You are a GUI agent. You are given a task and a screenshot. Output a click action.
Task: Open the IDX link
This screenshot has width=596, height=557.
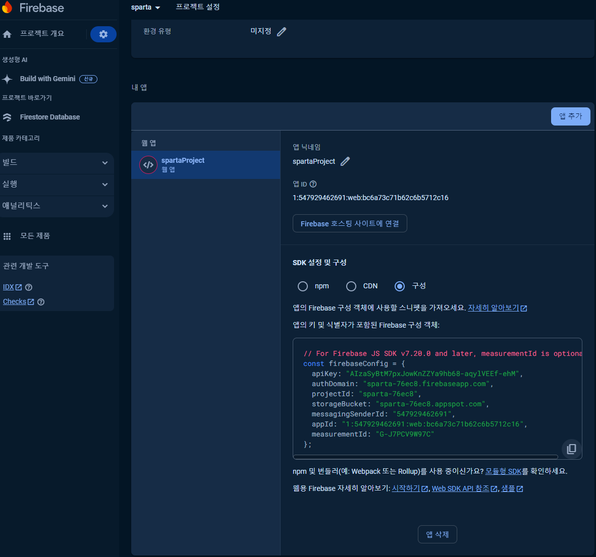[12, 287]
